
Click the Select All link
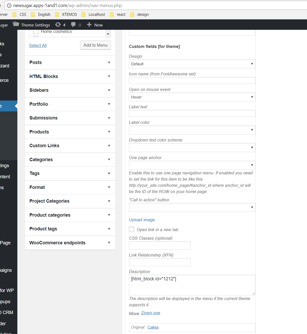(x=38, y=45)
